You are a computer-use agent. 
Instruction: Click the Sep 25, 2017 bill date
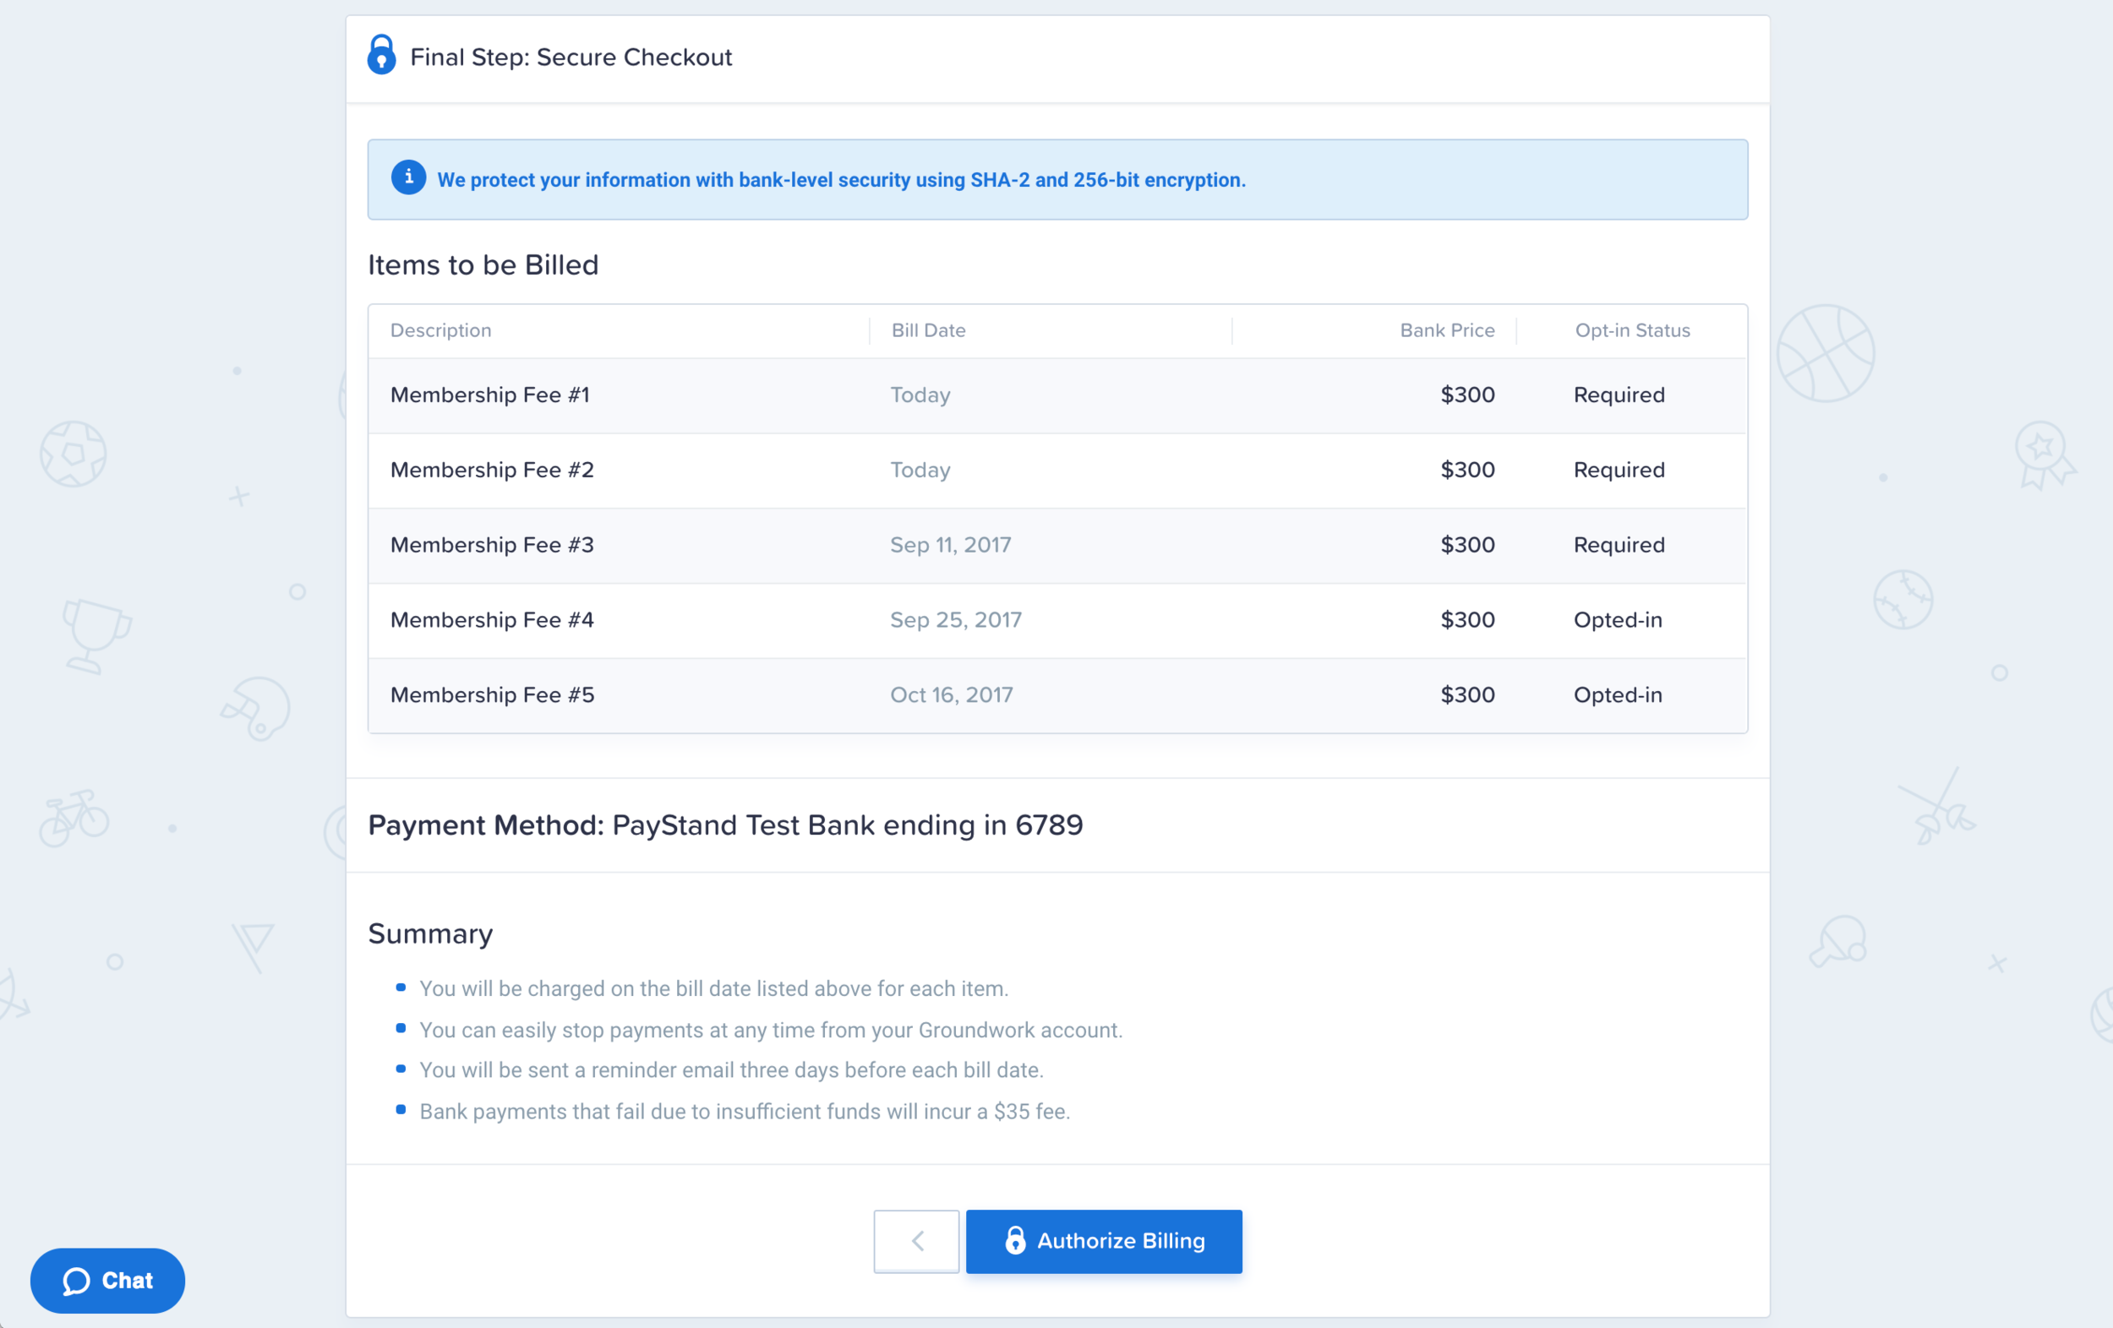pos(956,620)
